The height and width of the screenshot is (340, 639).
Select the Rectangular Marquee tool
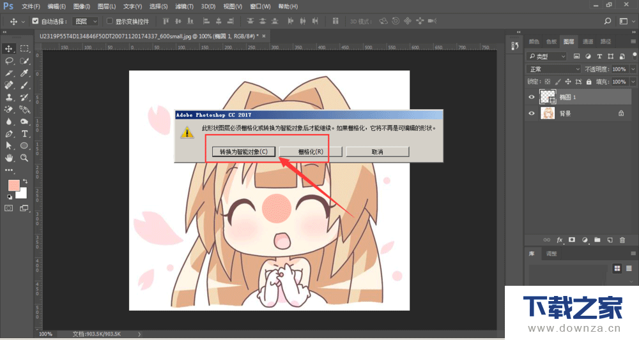click(x=24, y=49)
